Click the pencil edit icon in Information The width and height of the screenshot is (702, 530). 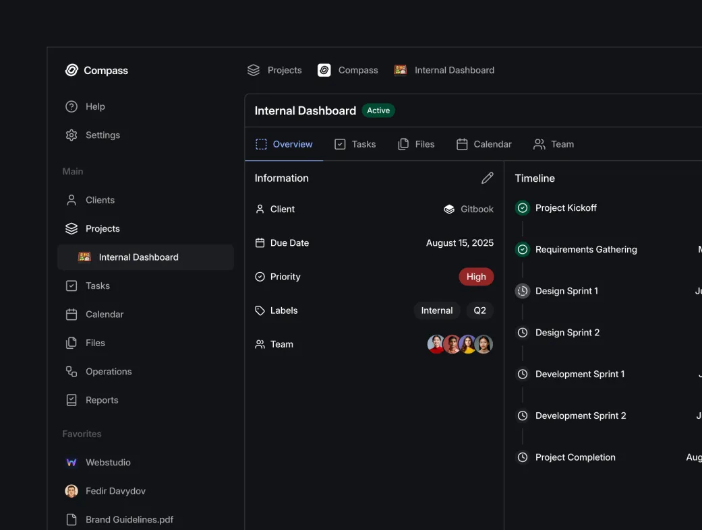click(x=487, y=178)
